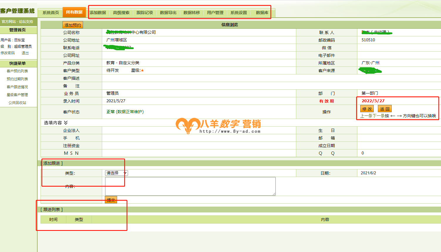Select the 跟踪记录 tab
This screenshot has width=441, height=252.
[145, 13]
